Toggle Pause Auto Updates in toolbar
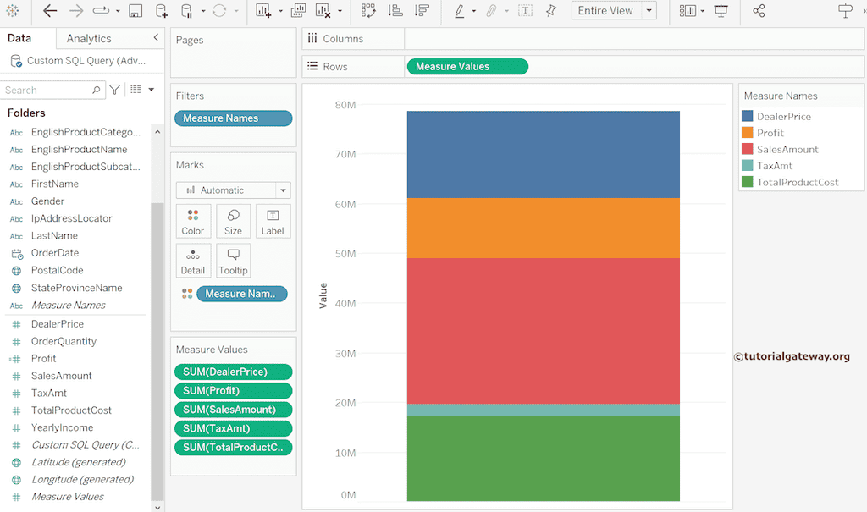This screenshot has width=867, height=512. [x=186, y=11]
